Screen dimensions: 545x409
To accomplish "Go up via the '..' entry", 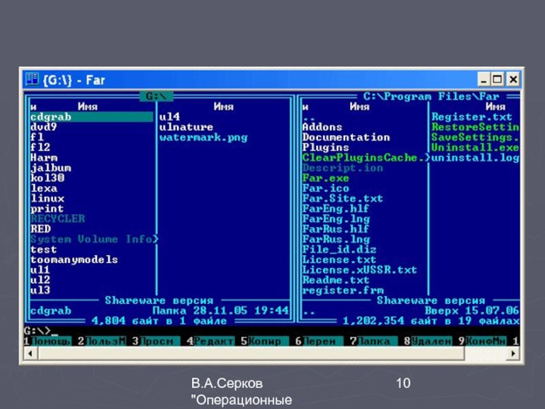I will coord(309,117).
